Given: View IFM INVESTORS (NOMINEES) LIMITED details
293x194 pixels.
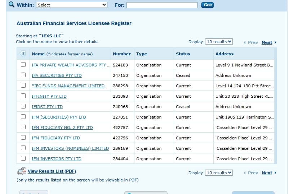Looking at the screenshot, I should click(70, 148).
